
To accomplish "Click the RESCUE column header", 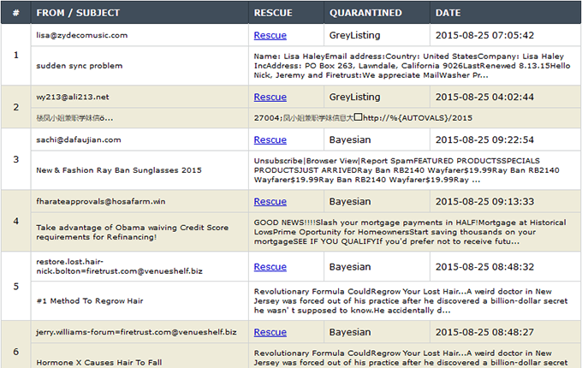I will pyautogui.click(x=273, y=13).
